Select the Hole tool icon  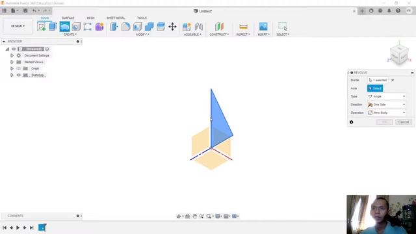pos(76,27)
